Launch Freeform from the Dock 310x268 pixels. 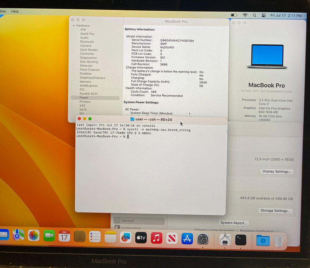pos(126,237)
